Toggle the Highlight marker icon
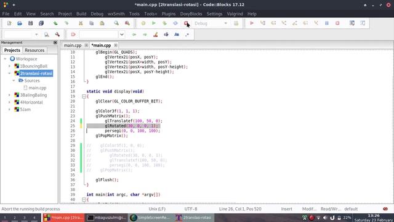 156,35
